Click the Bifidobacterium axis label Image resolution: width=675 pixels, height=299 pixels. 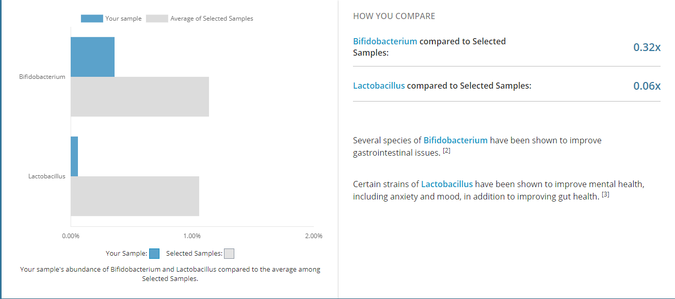42,77
